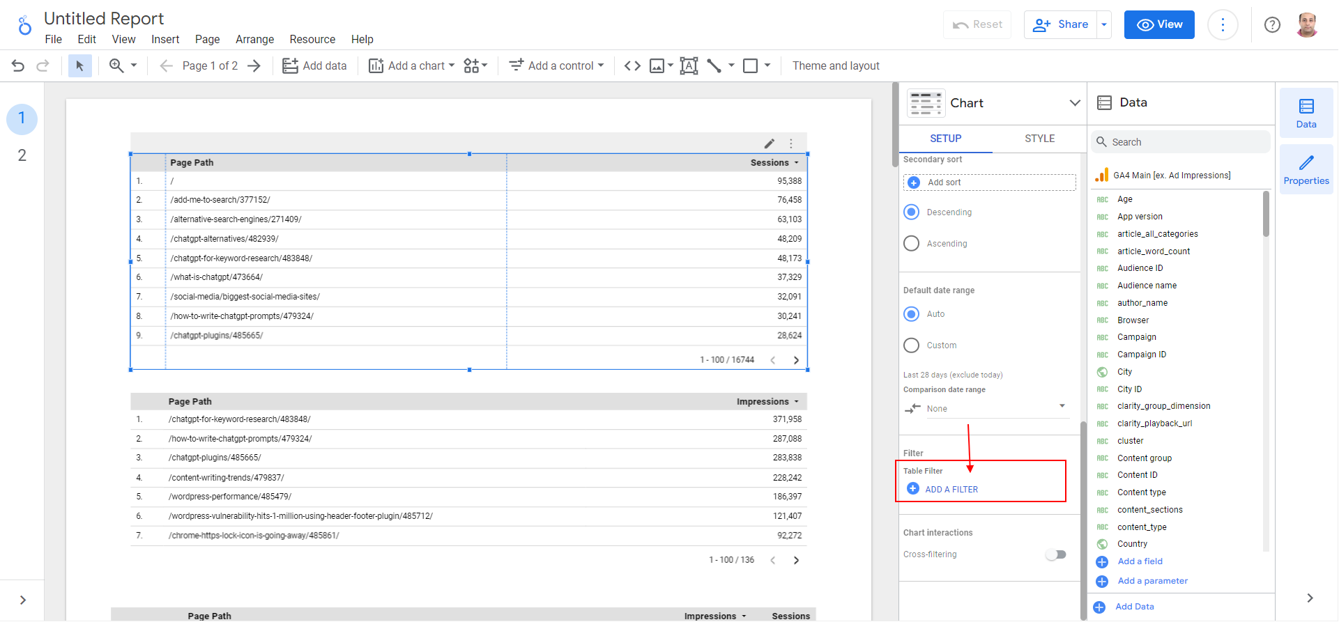Screen dimensions: 1339x622
Task: Open the line type dropdown arrow
Action: [x=731, y=65]
